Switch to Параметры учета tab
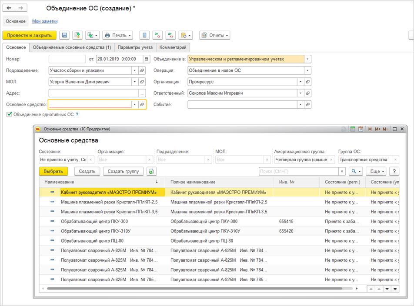 click(x=135, y=47)
